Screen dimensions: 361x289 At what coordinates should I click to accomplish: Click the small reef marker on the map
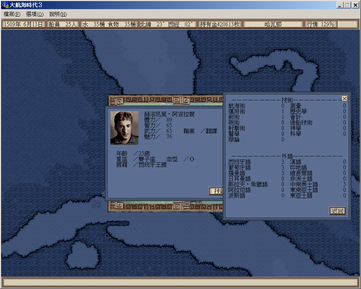coord(96,203)
